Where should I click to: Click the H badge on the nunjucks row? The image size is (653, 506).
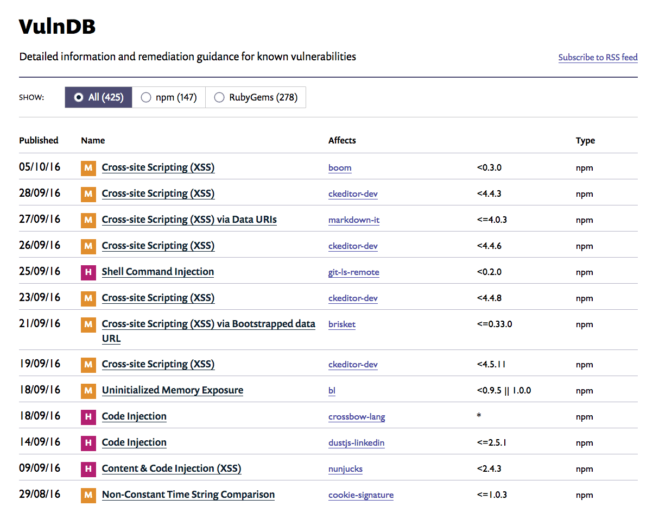(88, 469)
